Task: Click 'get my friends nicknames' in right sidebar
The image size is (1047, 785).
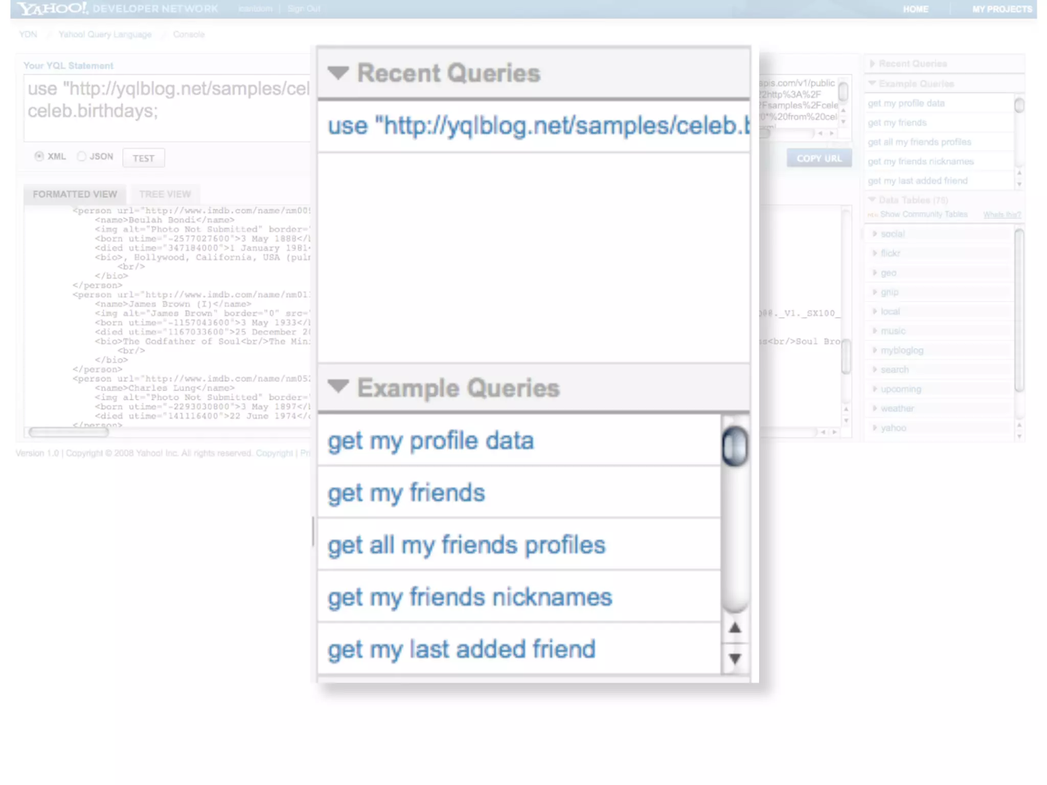Action: tap(920, 161)
